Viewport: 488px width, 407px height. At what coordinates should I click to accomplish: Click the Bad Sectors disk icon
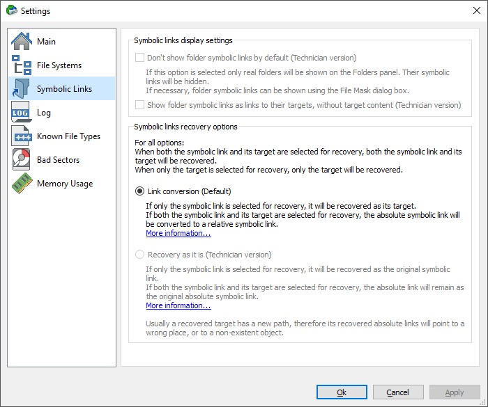(x=21, y=160)
